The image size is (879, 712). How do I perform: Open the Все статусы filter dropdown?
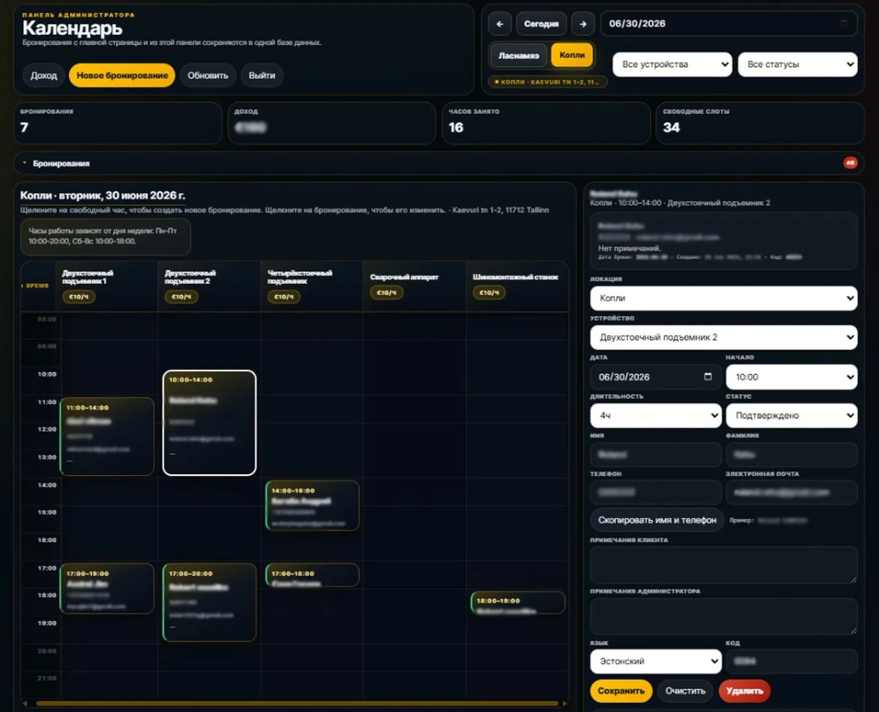pyautogui.click(x=797, y=64)
